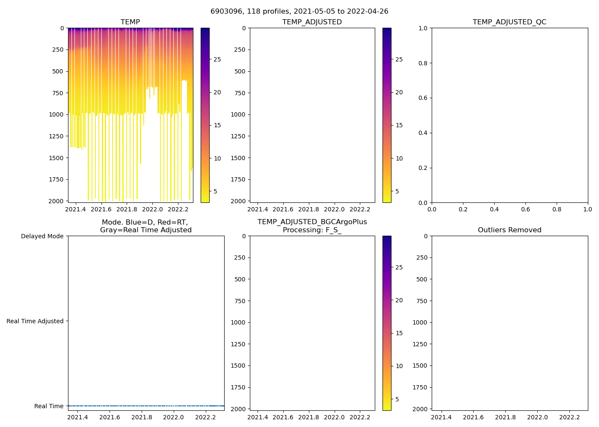Click the blue Real Time data line
The width and height of the screenshot is (599, 427).
[x=145, y=406]
